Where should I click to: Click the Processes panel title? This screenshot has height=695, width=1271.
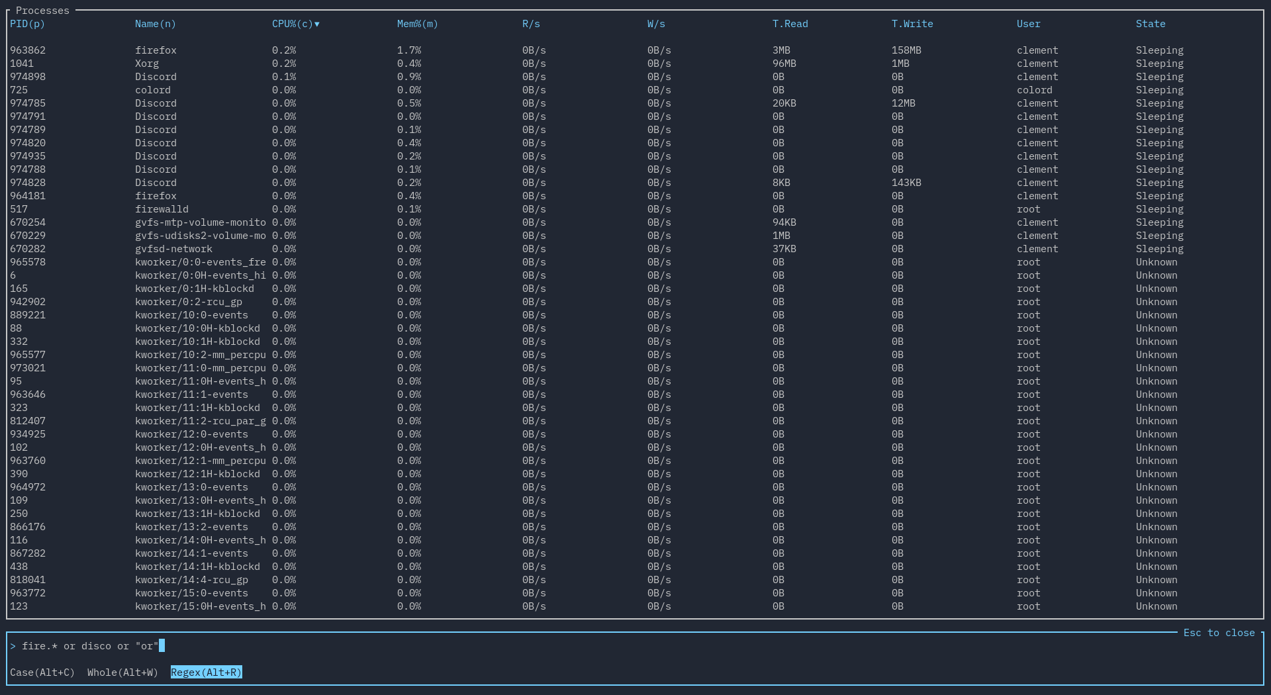coord(42,10)
